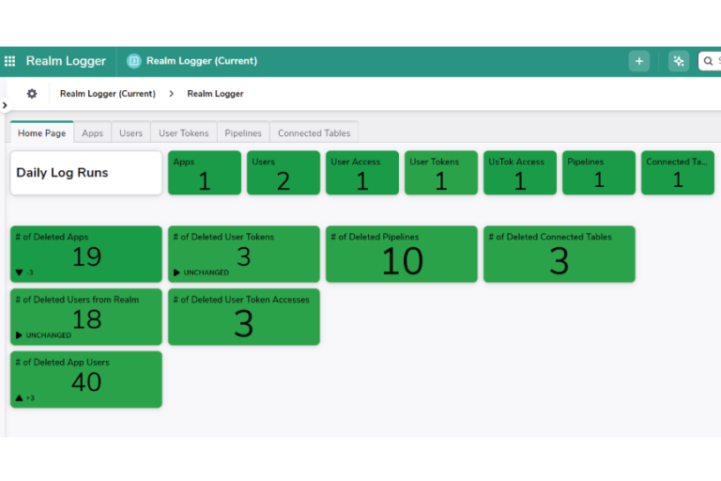The width and height of the screenshot is (721, 481).
Task: Click the Realm Logger (Current) app icon
Action: tap(133, 61)
